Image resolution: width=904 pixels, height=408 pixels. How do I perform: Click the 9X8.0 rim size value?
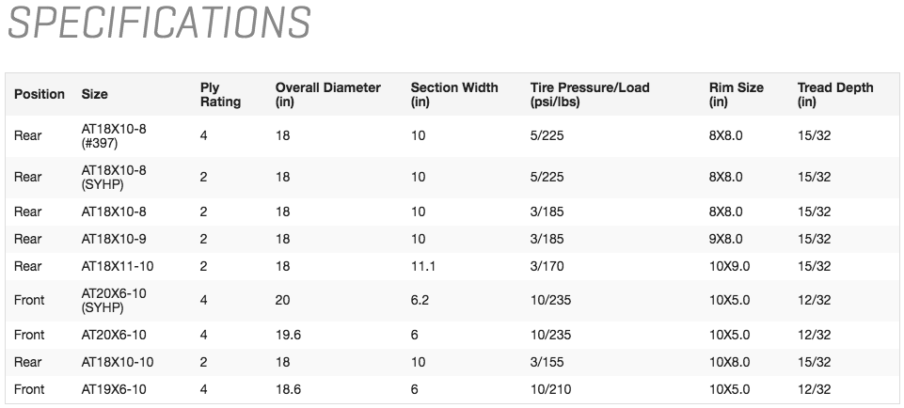coord(725,239)
